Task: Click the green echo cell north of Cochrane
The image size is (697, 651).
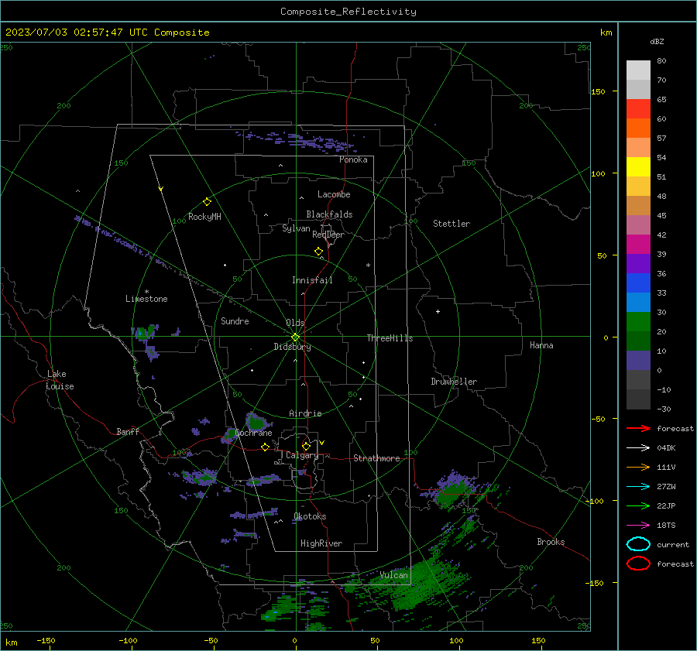Action: tap(256, 421)
